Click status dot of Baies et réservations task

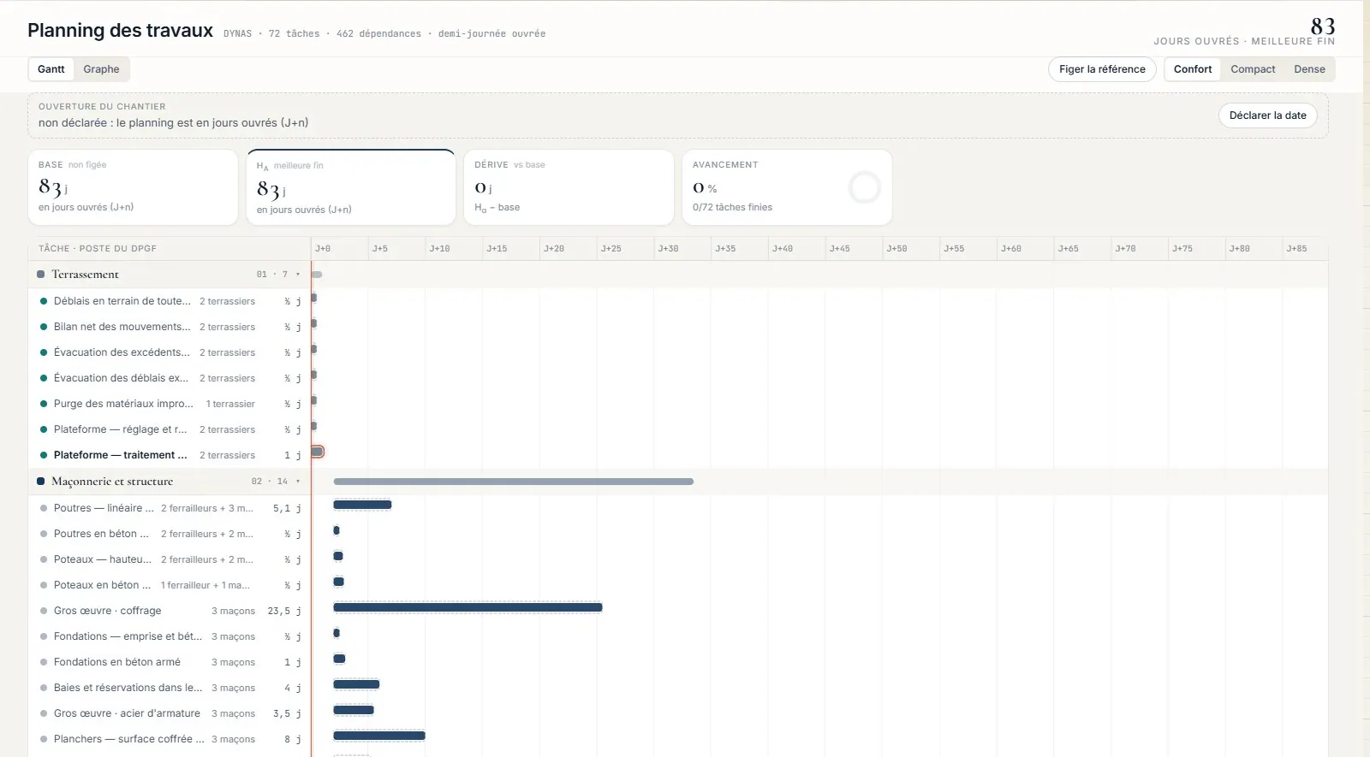tap(44, 688)
